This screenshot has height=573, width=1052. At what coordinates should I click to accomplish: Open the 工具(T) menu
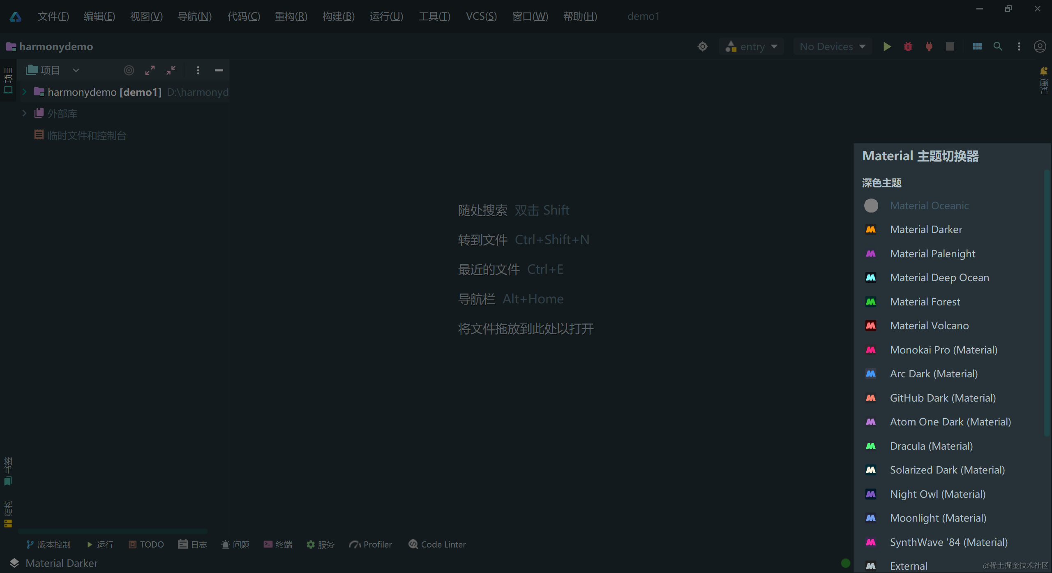[434, 16]
